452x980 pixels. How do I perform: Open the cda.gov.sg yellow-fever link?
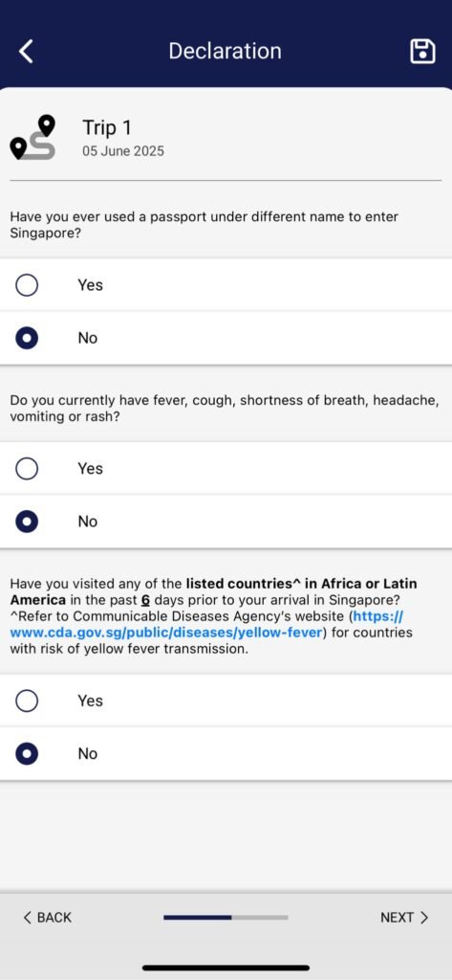206,624
